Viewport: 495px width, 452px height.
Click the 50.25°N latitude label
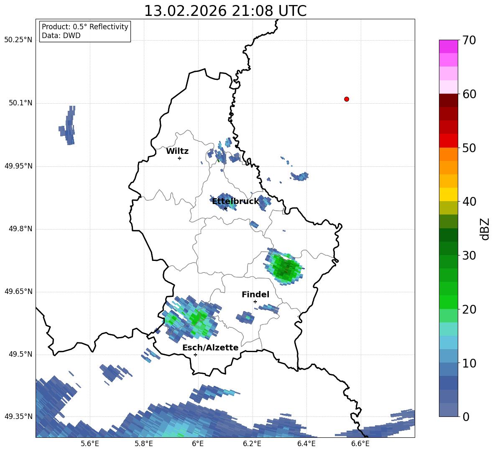[18, 40]
